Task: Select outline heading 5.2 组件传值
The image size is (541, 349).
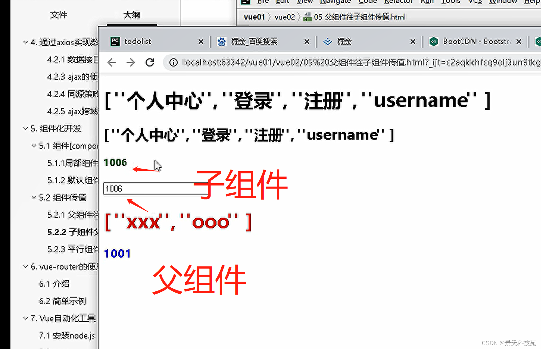Action: pyautogui.click(x=62, y=197)
